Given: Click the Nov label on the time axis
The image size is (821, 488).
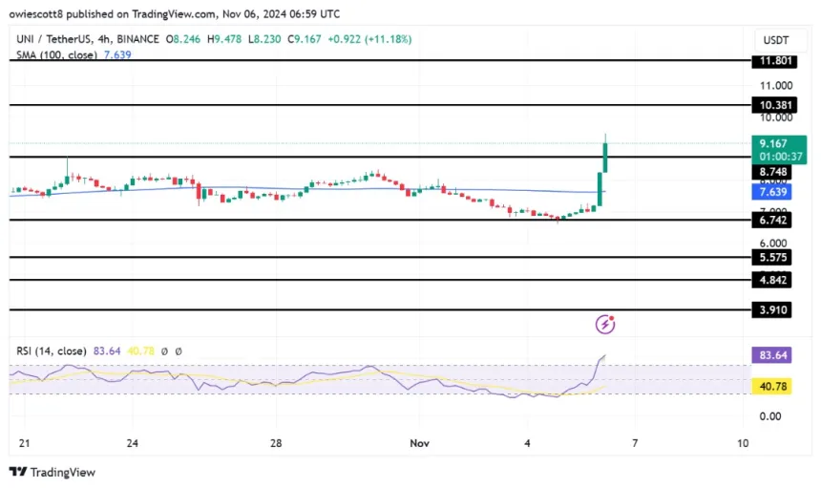Looking at the screenshot, I should (x=420, y=443).
